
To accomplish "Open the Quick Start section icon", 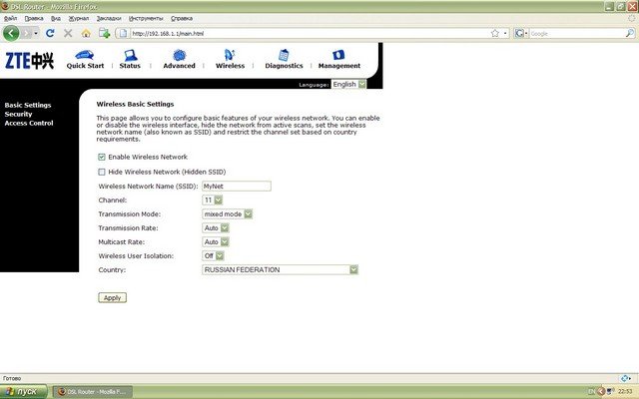I will (x=85, y=55).
